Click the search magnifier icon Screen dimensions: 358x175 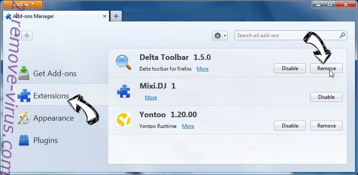pos(342,36)
